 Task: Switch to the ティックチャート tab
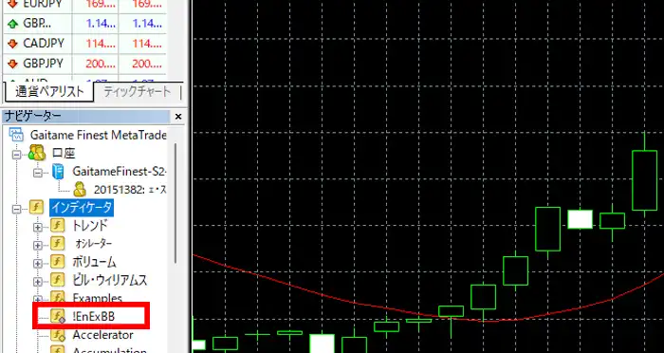coord(138,92)
